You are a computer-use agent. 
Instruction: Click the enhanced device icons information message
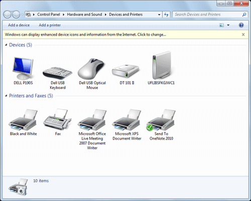coord(85,35)
